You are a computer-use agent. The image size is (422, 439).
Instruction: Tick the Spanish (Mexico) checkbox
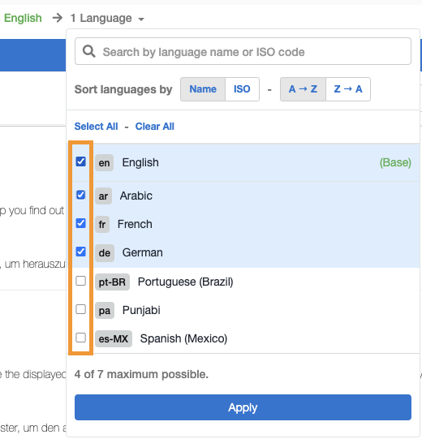80,338
